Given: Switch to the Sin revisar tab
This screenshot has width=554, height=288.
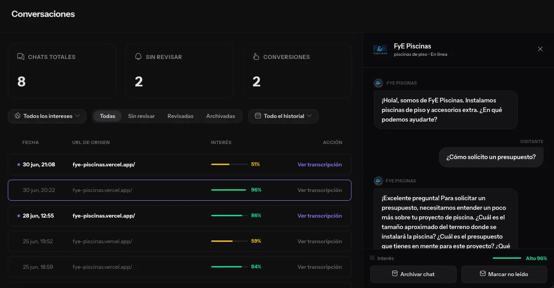Looking at the screenshot, I should click(141, 116).
